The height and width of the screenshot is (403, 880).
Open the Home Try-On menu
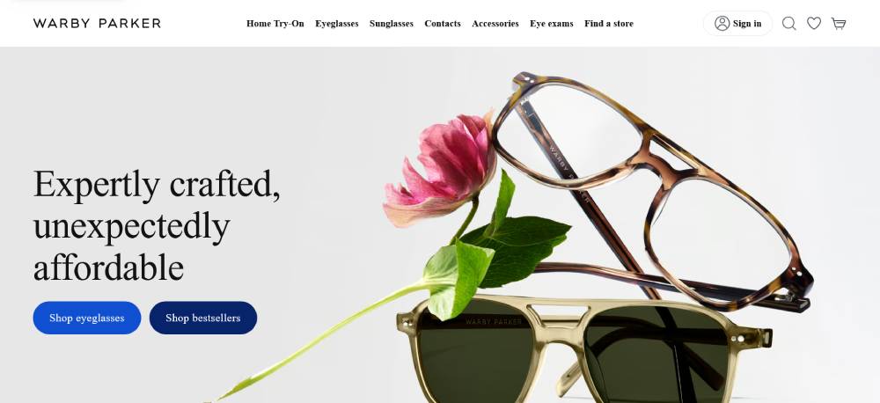(x=275, y=24)
